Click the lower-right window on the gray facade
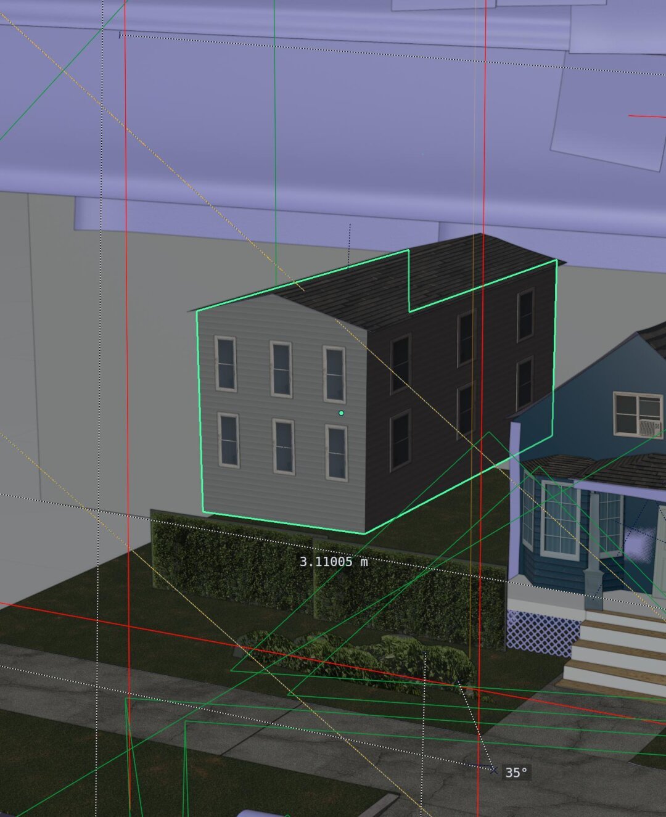The image size is (666, 817). click(336, 453)
